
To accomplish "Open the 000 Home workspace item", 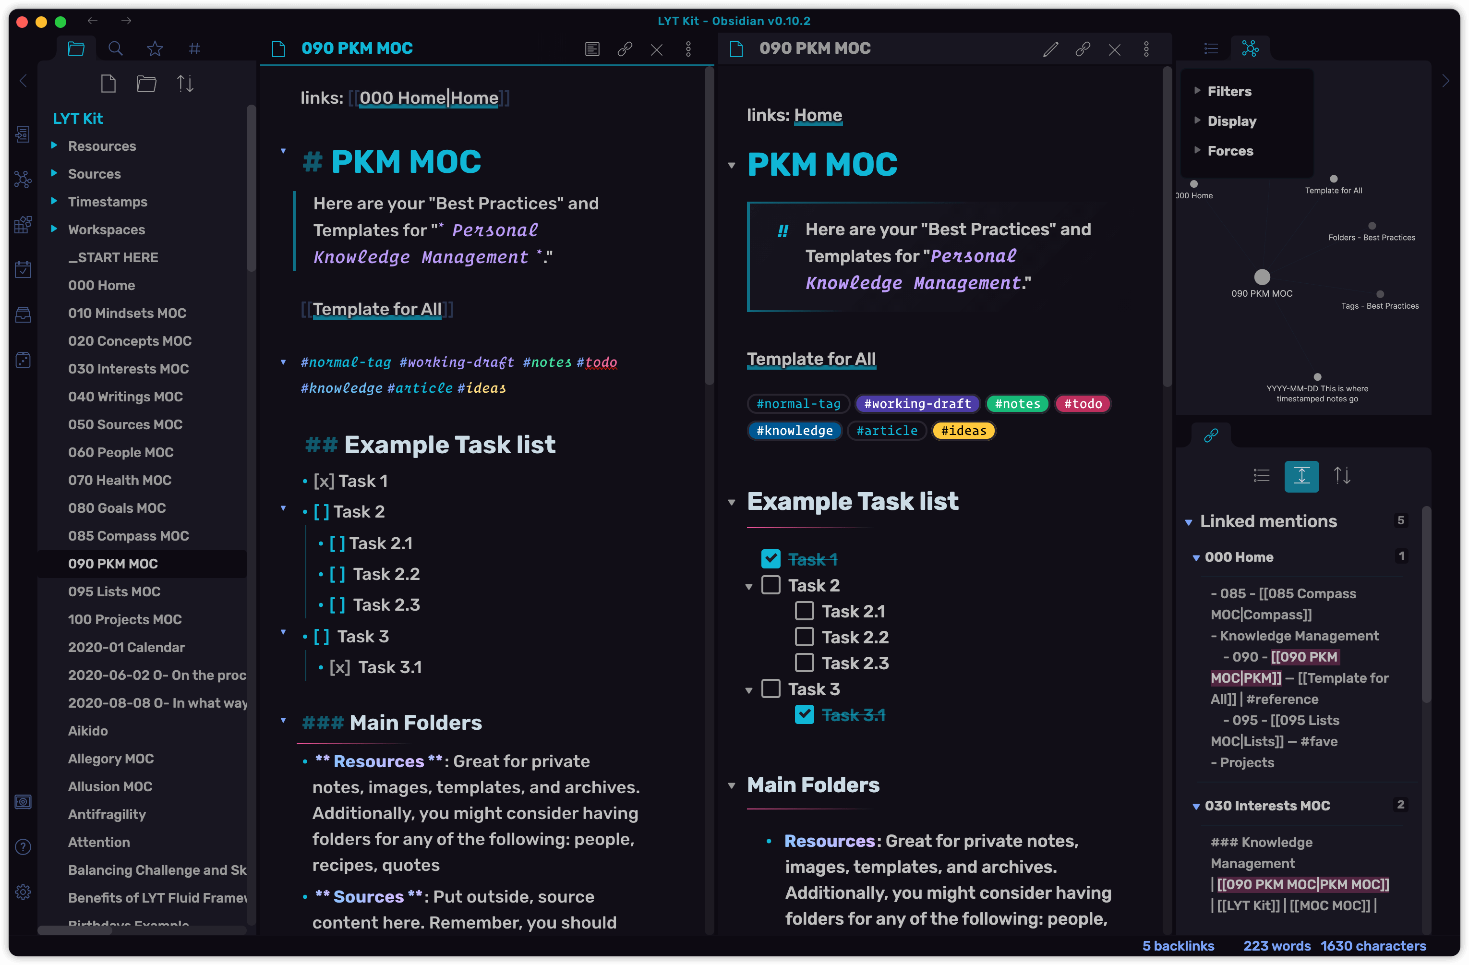I will 100,284.
